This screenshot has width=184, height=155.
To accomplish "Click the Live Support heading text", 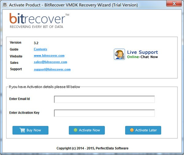I will (x=143, y=52).
